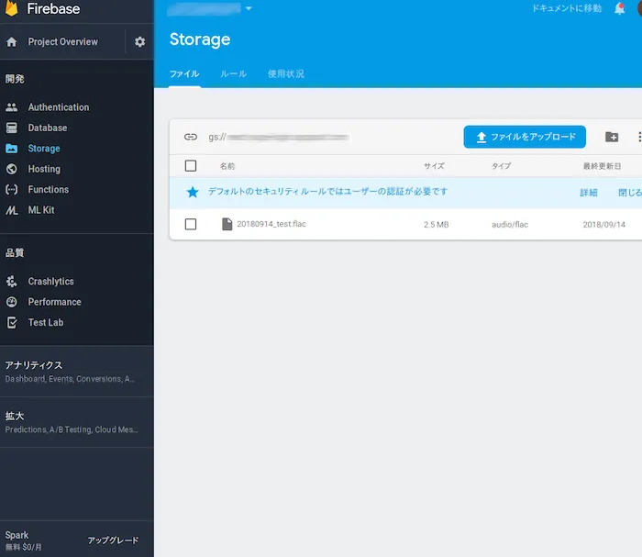Expand the アナリティクス section
The height and width of the screenshot is (557, 642).
(x=76, y=372)
